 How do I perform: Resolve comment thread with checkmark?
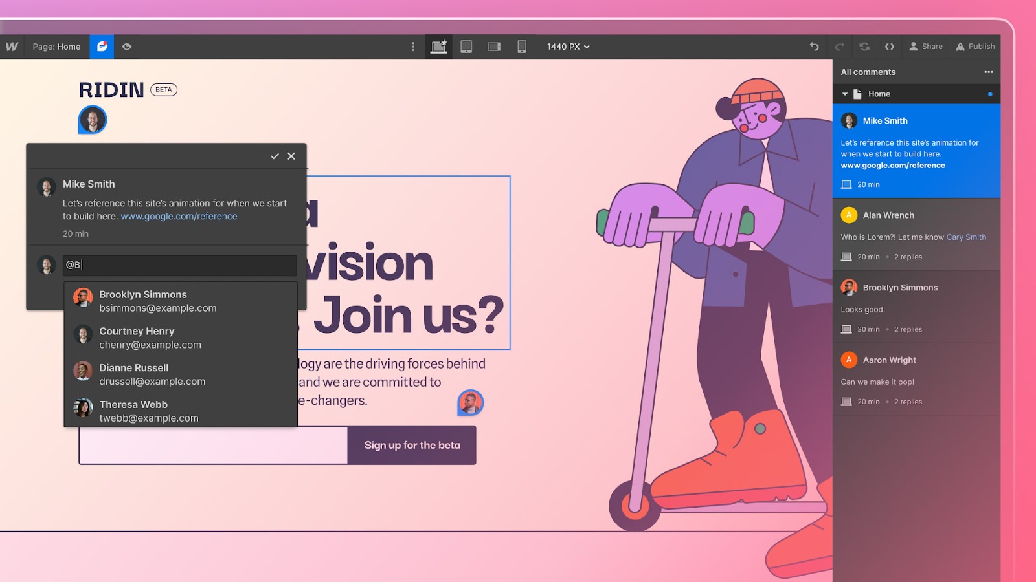[x=275, y=156]
